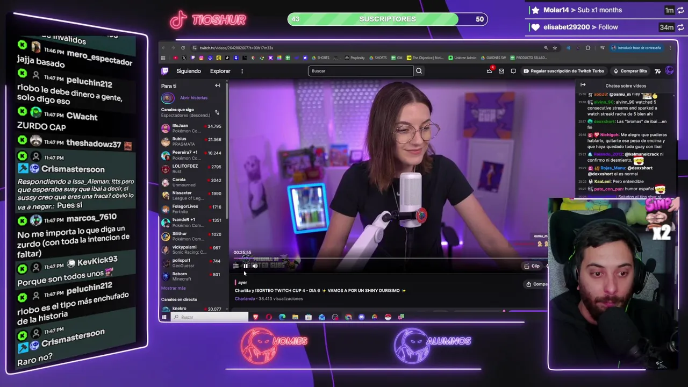Open Microsoft Edge from the taskbar
Screen dimensions: 688x387
click(282, 317)
